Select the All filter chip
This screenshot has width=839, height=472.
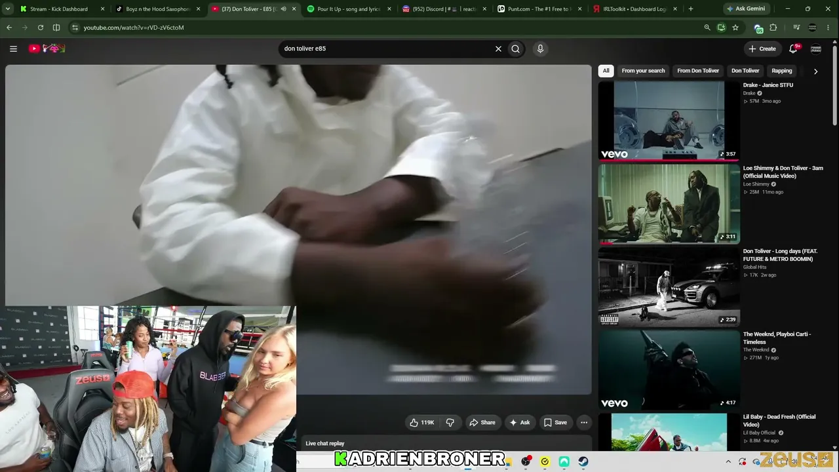(x=606, y=71)
